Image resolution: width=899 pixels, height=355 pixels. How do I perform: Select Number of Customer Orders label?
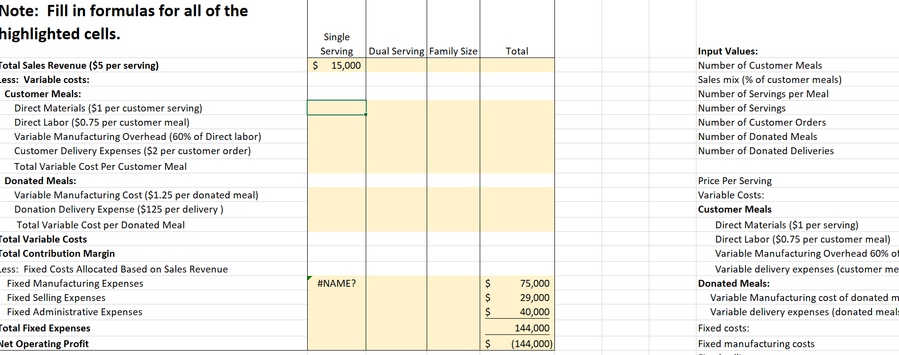[x=762, y=122]
